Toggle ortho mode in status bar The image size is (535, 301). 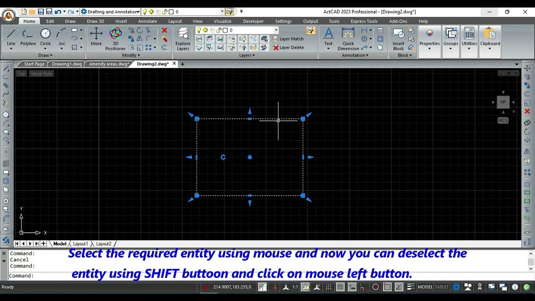click(363, 287)
